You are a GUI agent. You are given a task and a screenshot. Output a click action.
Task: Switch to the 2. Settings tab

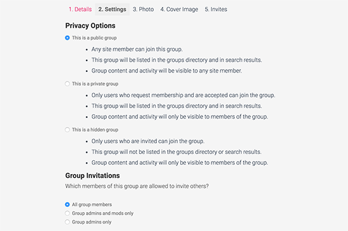point(112,9)
